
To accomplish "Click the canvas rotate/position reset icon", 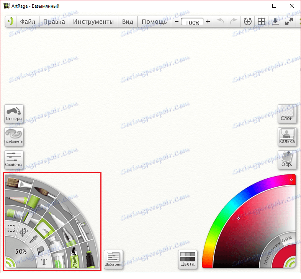I will click(248, 21).
